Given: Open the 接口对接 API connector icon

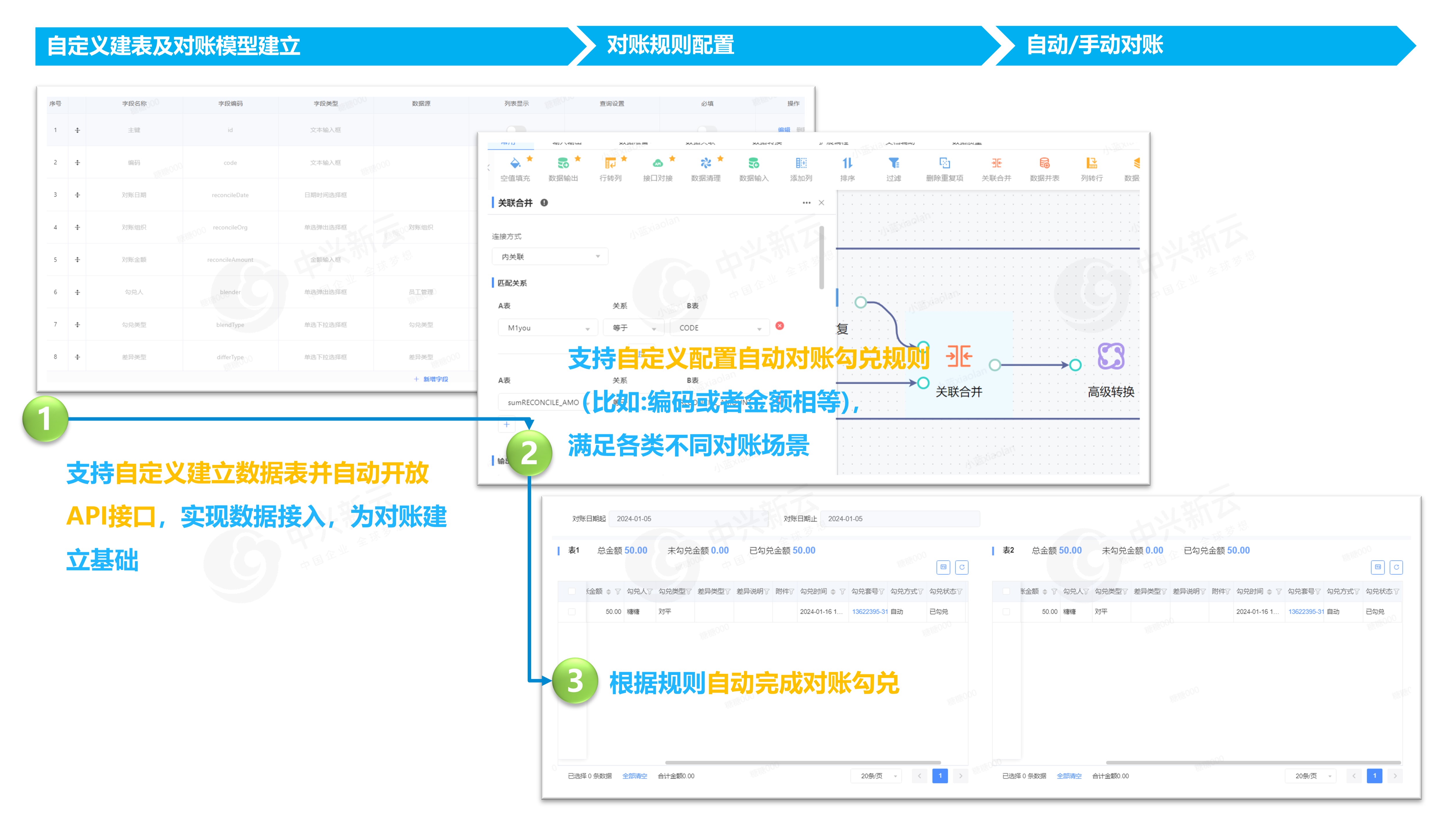Looking at the screenshot, I should point(658,163).
